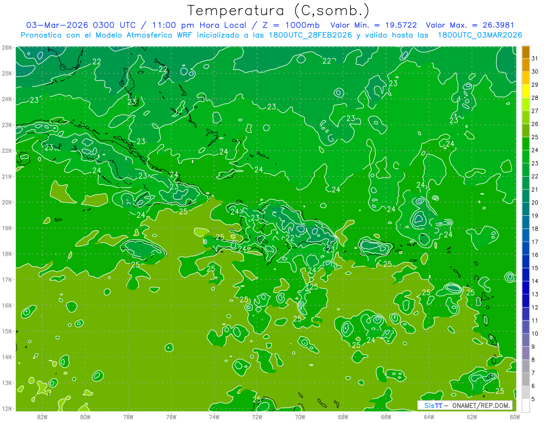Viewport: 547px width, 423px height.
Task: Click the 'Valor Min. = 19.5722' value
Action: coord(374,25)
